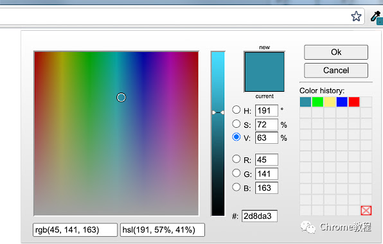
Task: Click the V input field showing 63
Action: 267,137
